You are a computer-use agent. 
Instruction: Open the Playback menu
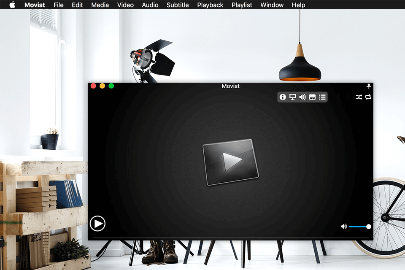(210, 5)
